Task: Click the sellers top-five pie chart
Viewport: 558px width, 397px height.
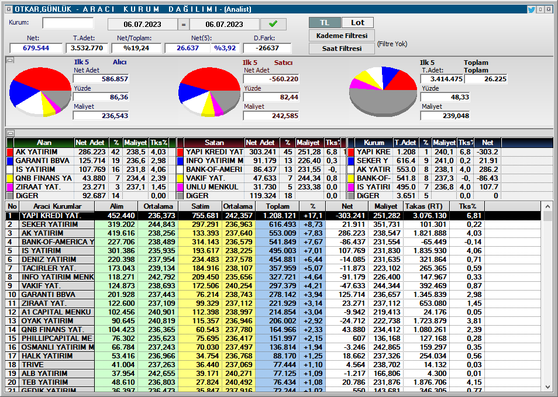Action: point(209,91)
